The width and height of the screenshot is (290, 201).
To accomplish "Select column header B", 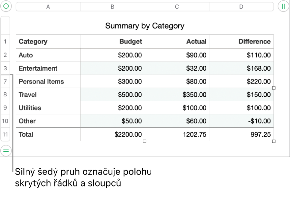I will pyautogui.click(x=112, y=6).
